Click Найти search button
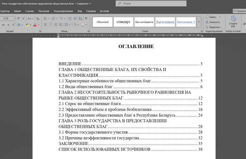246x159 pixels. tap(211, 17)
